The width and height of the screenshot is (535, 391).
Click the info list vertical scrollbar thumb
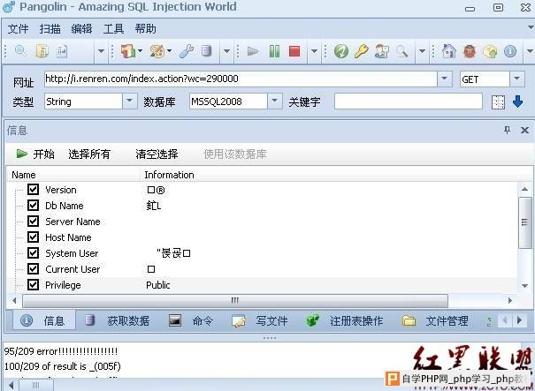tap(524, 222)
